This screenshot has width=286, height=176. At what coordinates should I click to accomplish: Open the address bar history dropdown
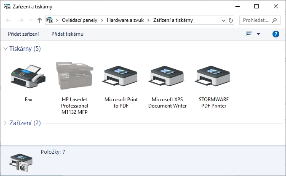(x=223, y=20)
